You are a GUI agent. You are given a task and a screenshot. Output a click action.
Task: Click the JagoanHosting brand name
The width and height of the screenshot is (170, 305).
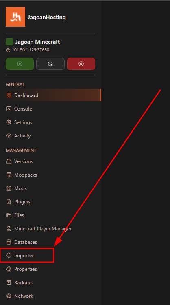click(47, 17)
